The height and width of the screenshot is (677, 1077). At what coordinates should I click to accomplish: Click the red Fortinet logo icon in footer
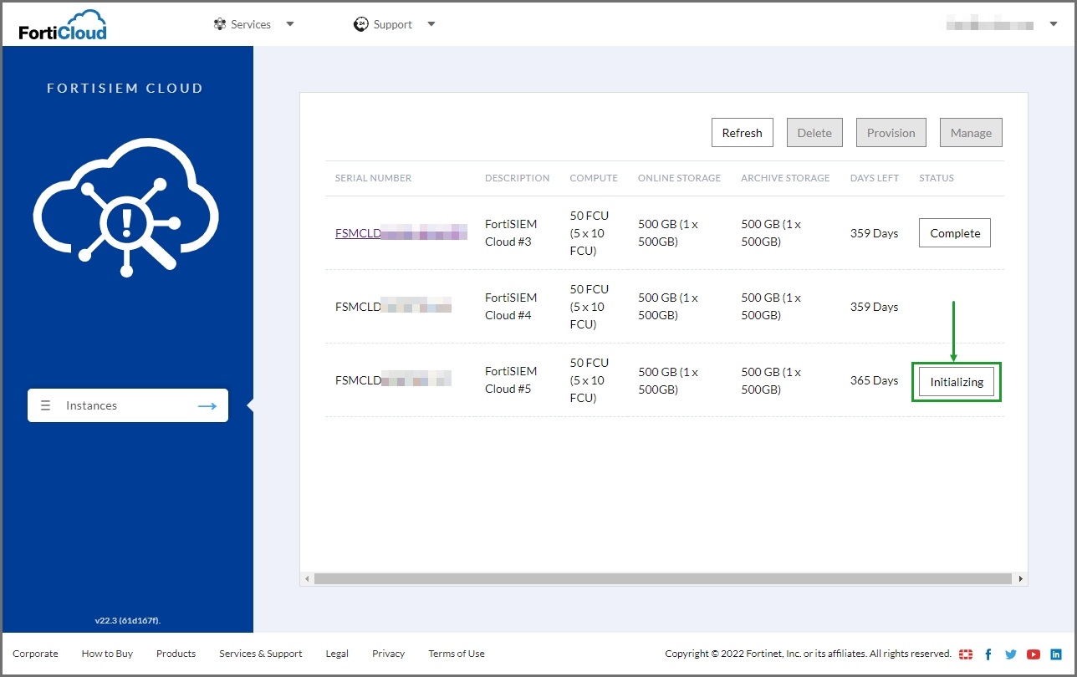coord(966,654)
